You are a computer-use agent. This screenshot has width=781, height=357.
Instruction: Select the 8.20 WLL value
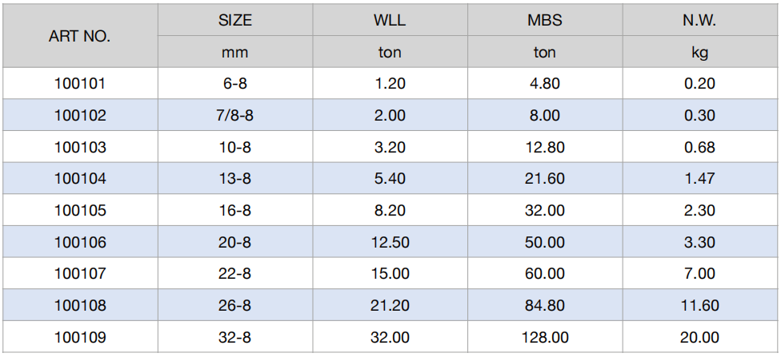(390, 211)
